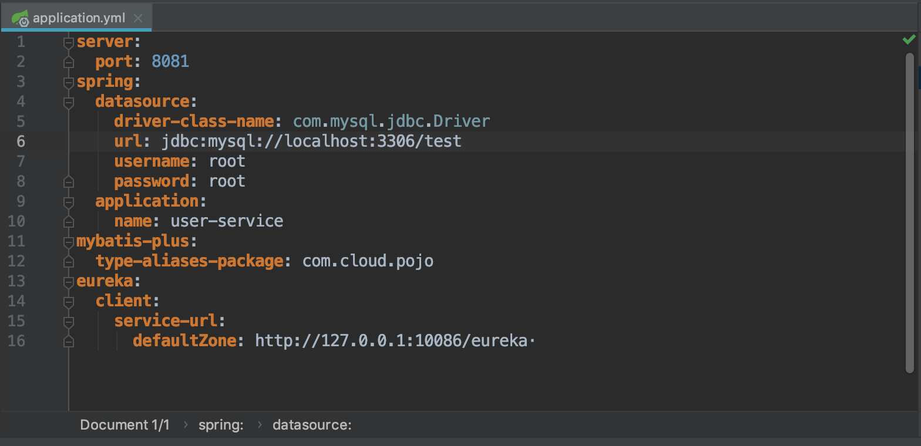The width and height of the screenshot is (921, 446).
Task: Click the 'spring:' breadcrumb
Action: click(x=221, y=425)
